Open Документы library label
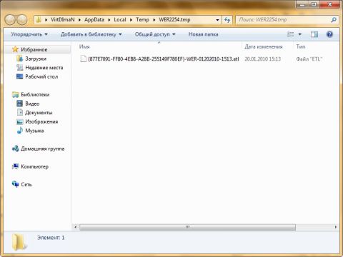The width and height of the screenshot is (343, 257). tap(39, 113)
